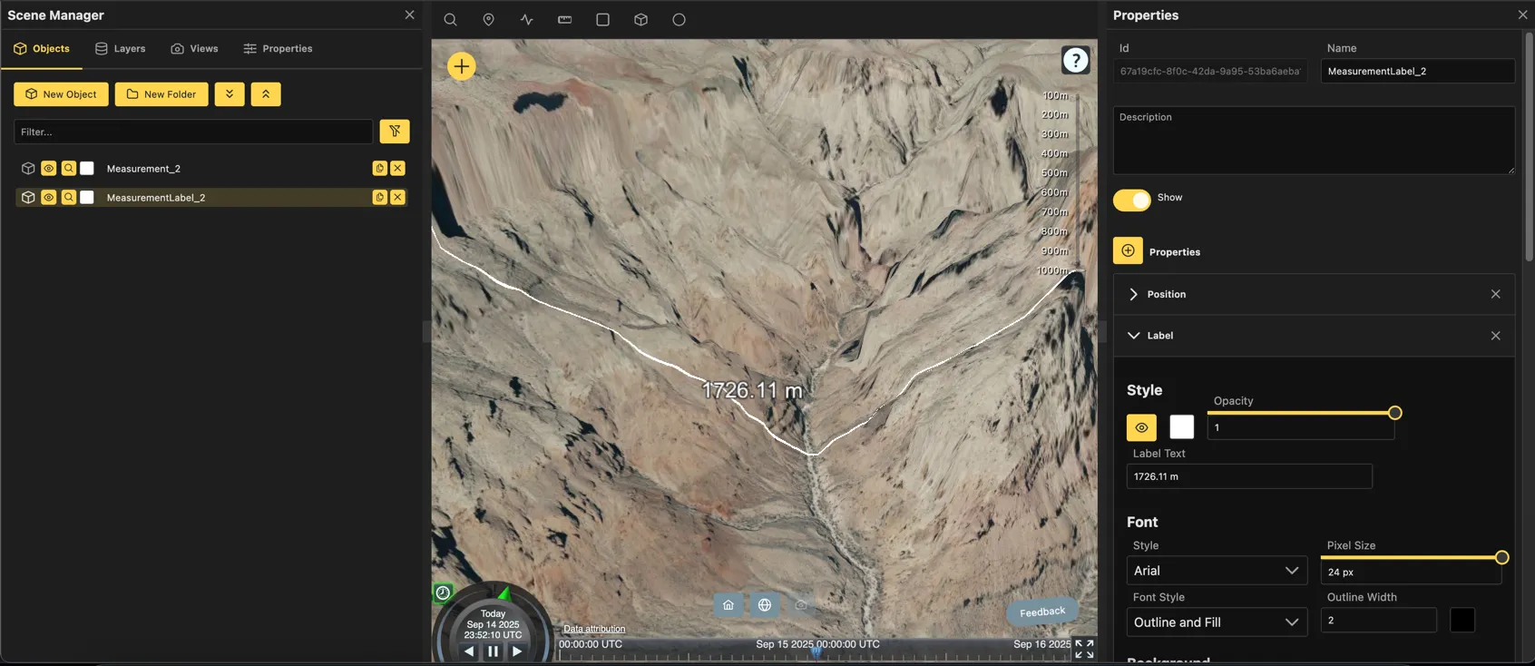Open the help question mark icon
The width and height of the screenshot is (1535, 666).
click(1075, 61)
